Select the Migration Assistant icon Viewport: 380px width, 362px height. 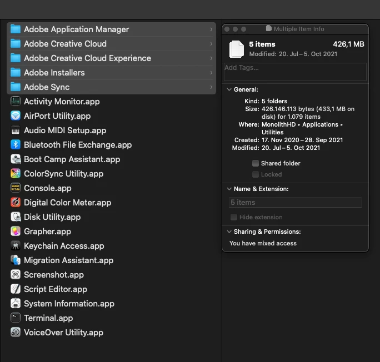coord(16,260)
